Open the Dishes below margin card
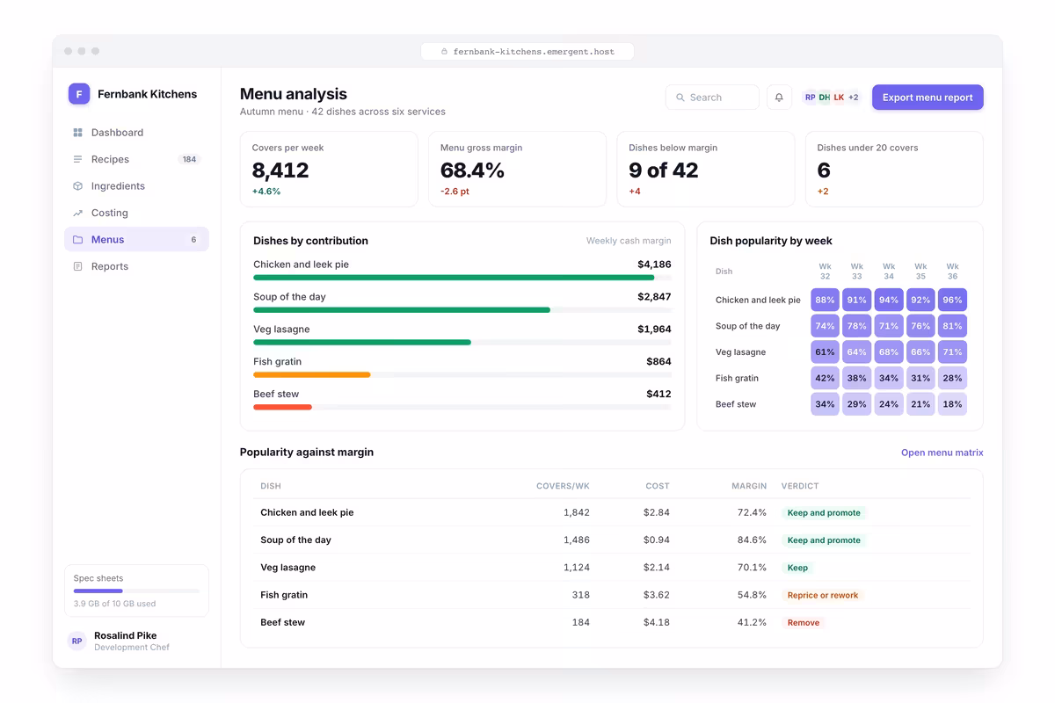1055x703 pixels. click(x=706, y=170)
